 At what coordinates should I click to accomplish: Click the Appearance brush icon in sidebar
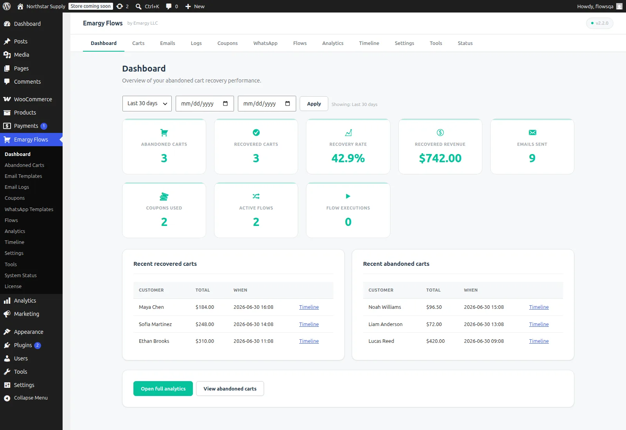click(7, 332)
